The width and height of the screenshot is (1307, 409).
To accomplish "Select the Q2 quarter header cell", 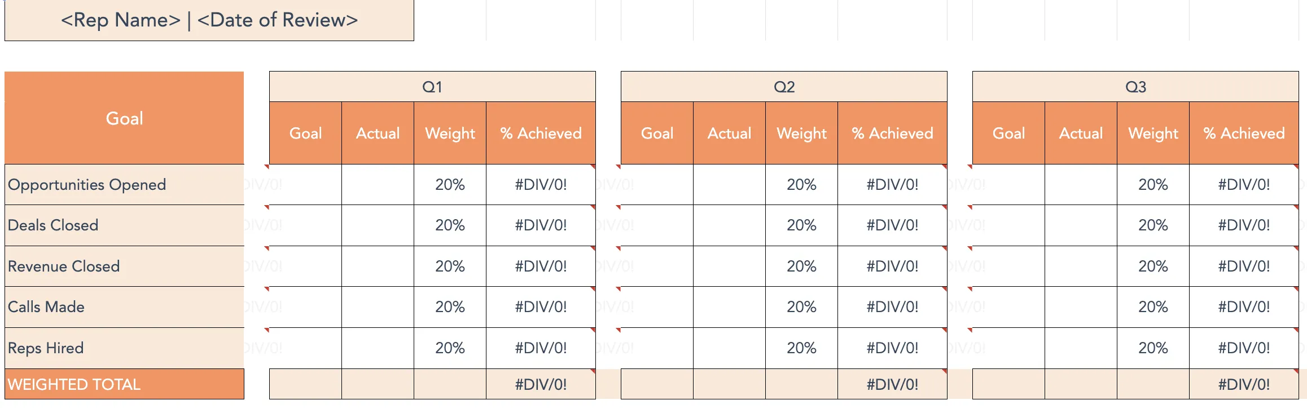I will 784,87.
